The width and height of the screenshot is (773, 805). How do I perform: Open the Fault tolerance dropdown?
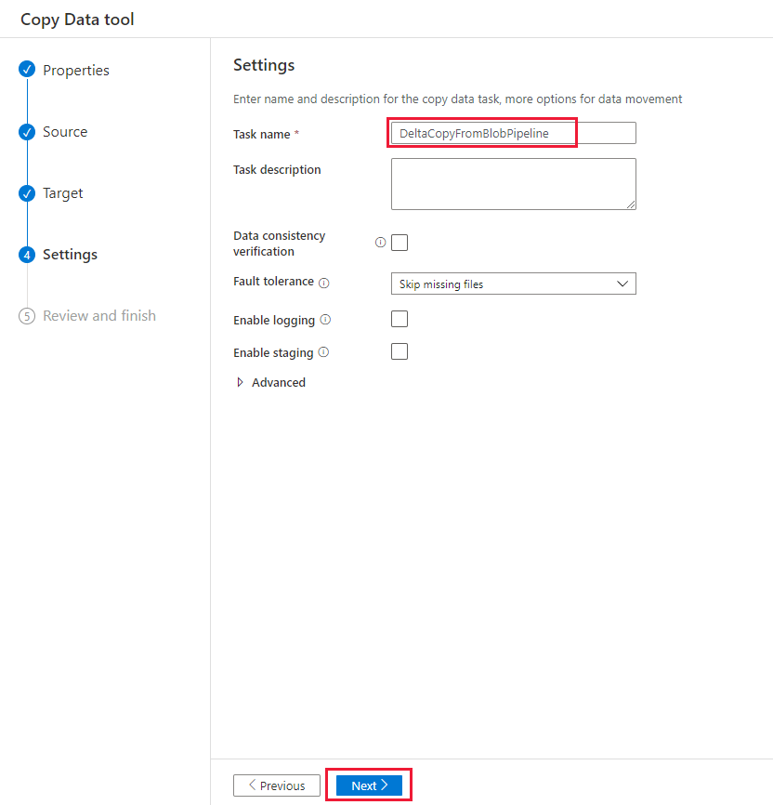(x=513, y=284)
